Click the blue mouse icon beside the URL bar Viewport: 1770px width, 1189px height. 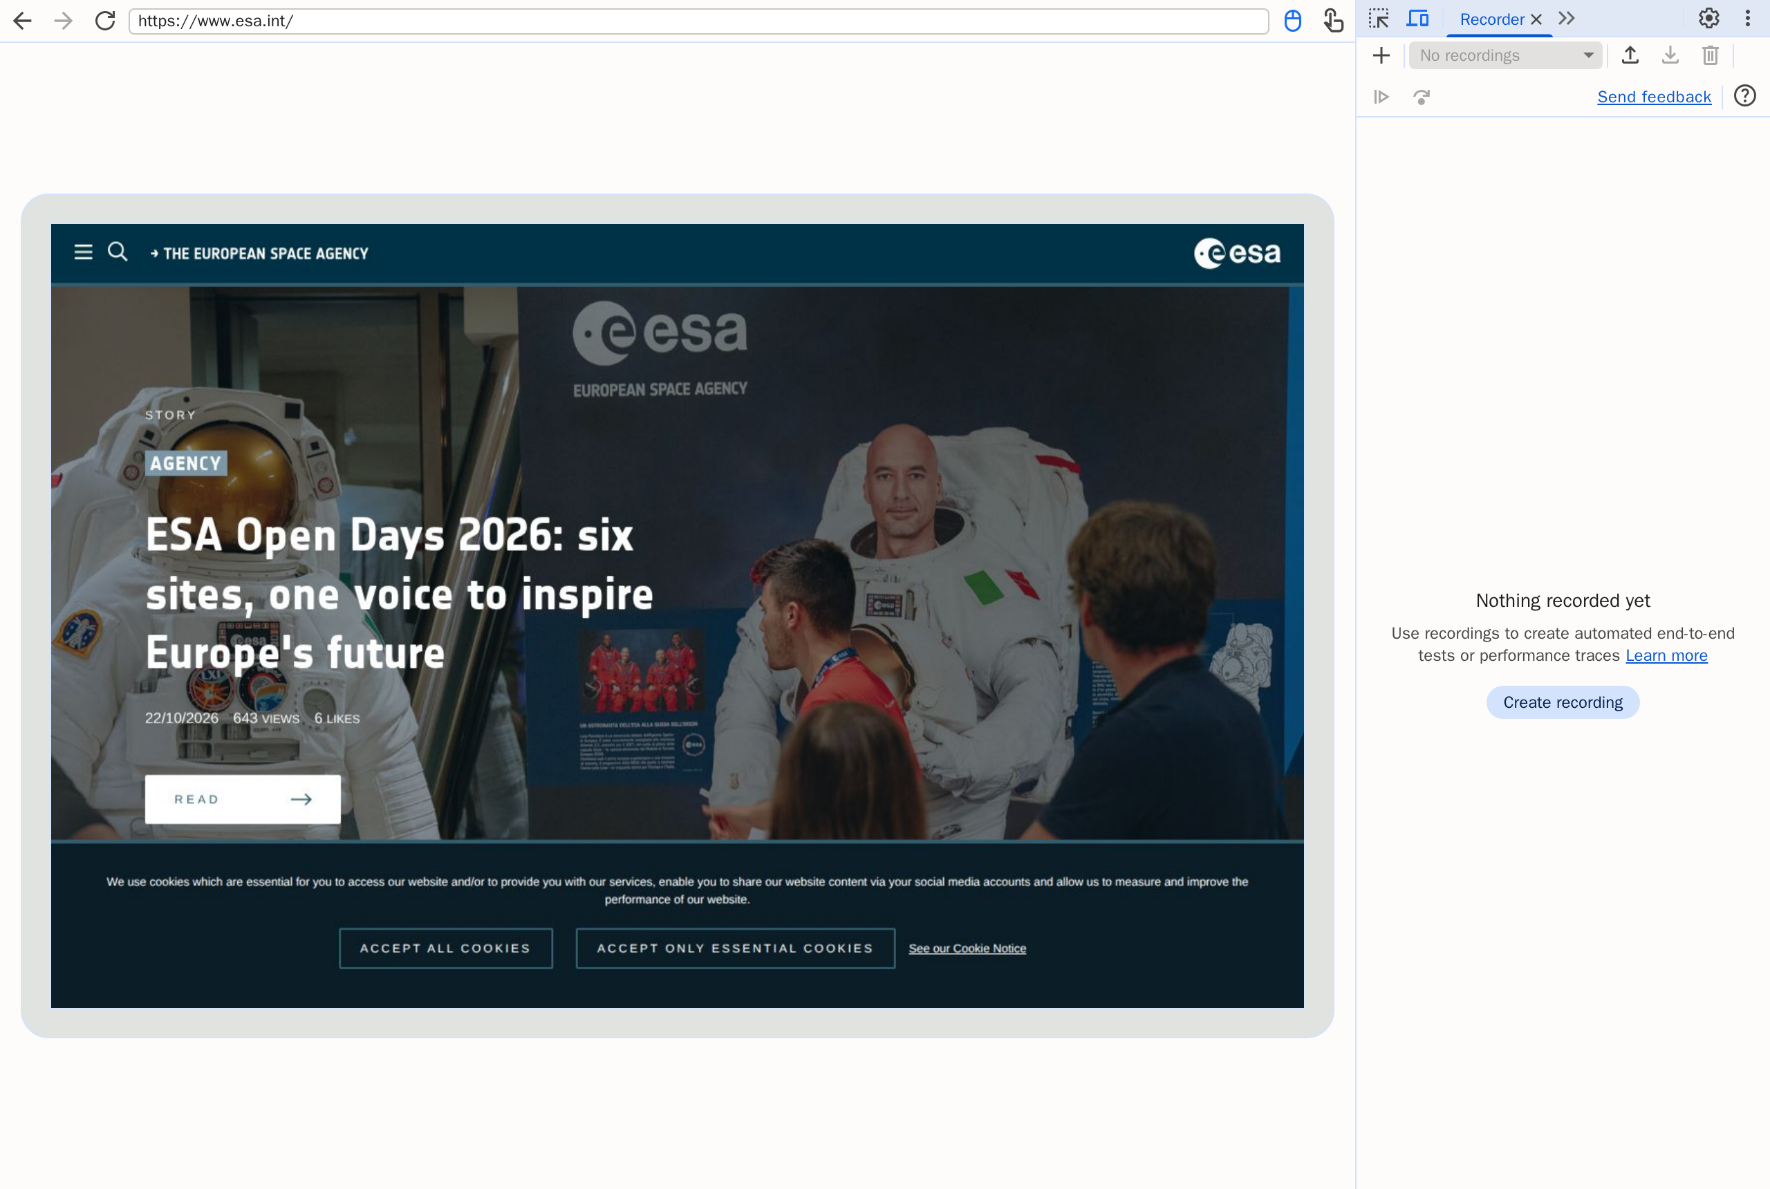click(1292, 21)
